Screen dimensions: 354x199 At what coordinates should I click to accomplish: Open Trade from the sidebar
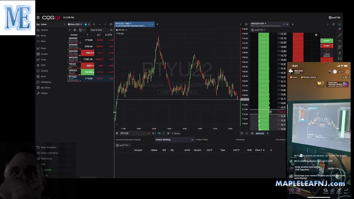coord(41,59)
